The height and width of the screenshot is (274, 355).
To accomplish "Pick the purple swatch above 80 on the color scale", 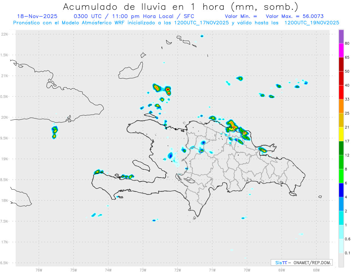I will click(x=341, y=37).
